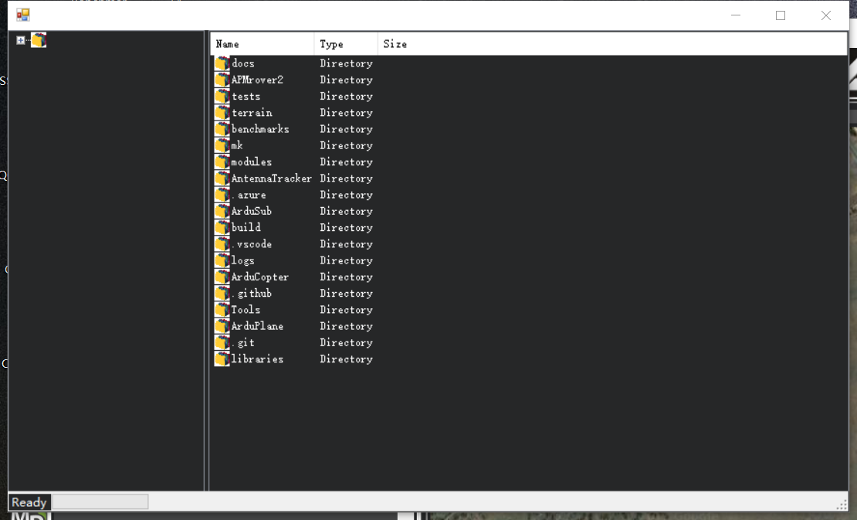Select the .github name text
The height and width of the screenshot is (520, 857).
coord(252,293)
